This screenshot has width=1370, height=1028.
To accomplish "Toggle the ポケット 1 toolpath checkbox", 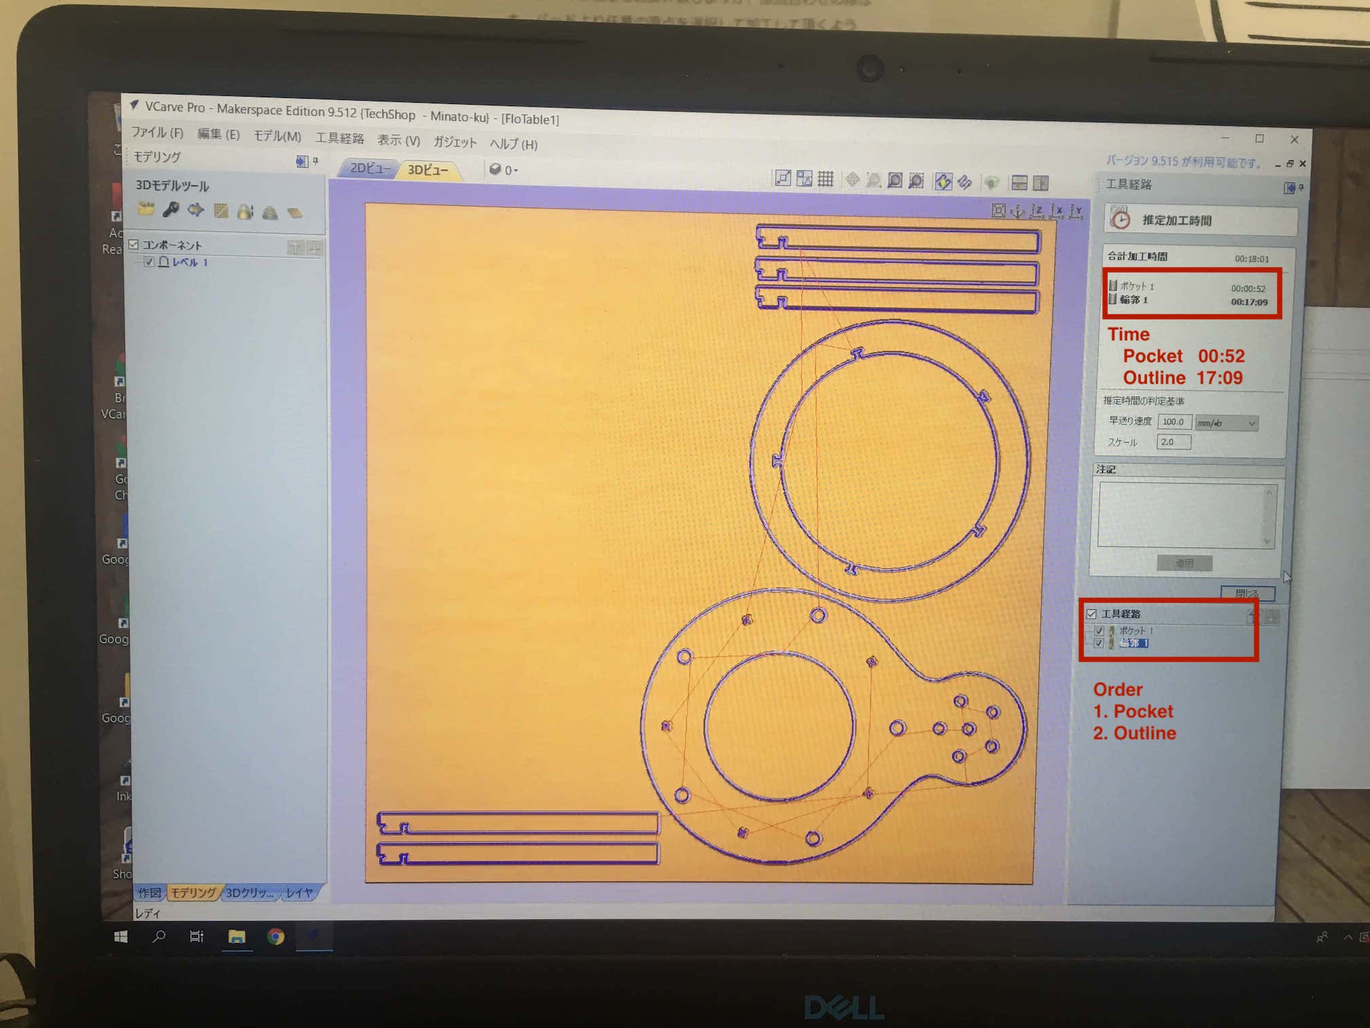I will click(1099, 630).
